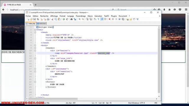
Task: Collapse the footer fold on line 22
Action: (x=35, y=82)
